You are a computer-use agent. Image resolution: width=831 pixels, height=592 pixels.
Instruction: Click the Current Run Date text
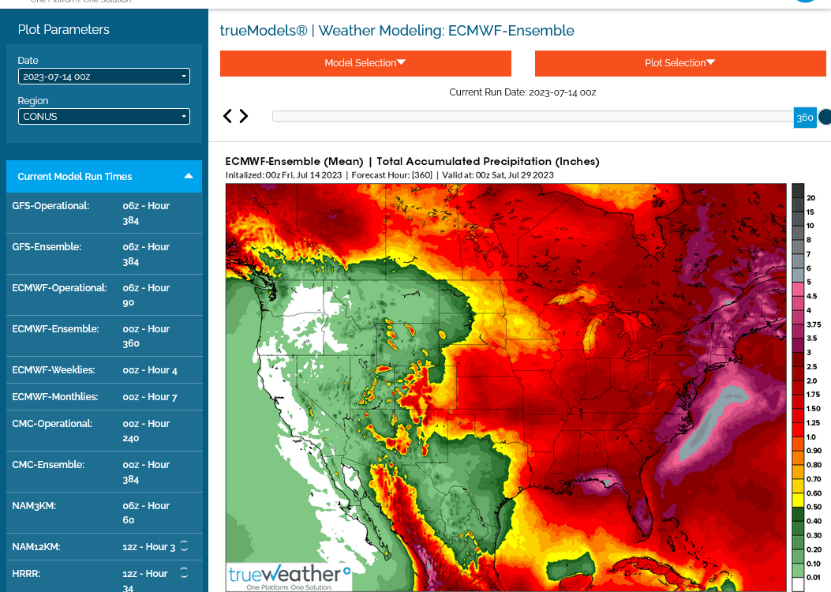tap(522, 92)
